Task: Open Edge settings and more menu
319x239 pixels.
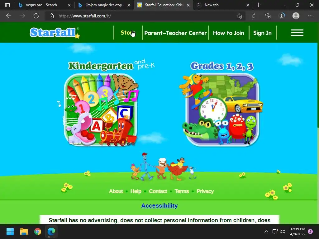Action: 310,16
